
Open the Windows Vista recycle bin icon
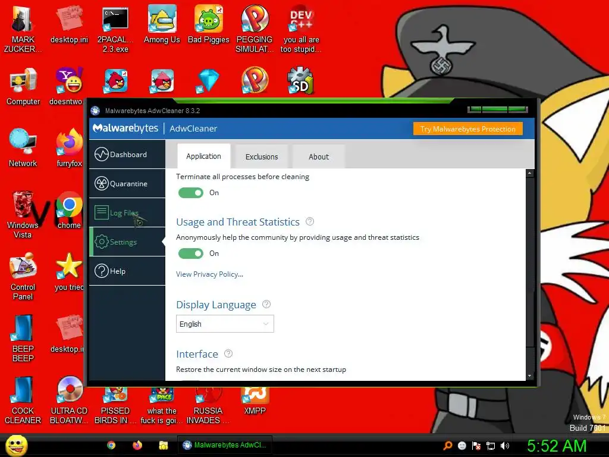pos(23,215)
